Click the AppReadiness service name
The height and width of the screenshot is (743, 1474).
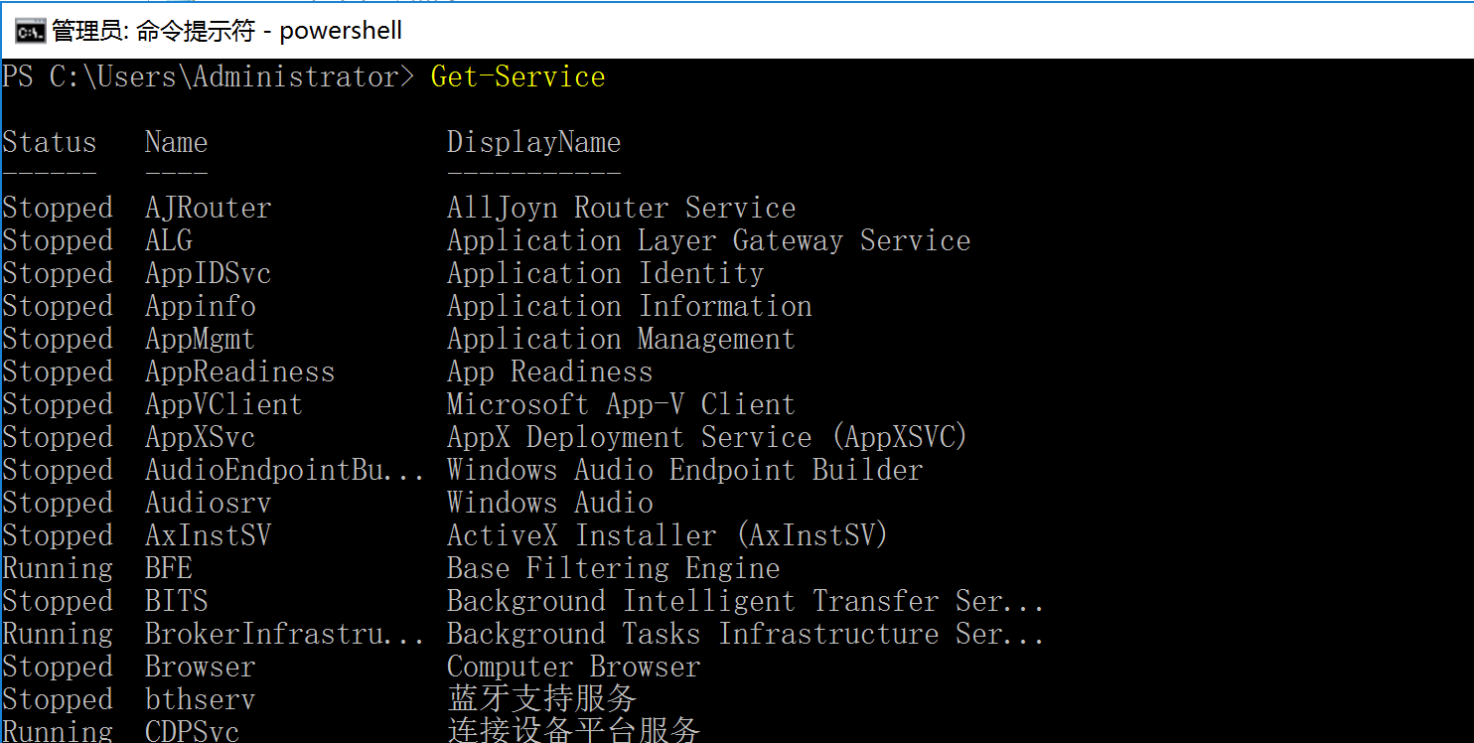pyautogui.click(x=239, y=372)
